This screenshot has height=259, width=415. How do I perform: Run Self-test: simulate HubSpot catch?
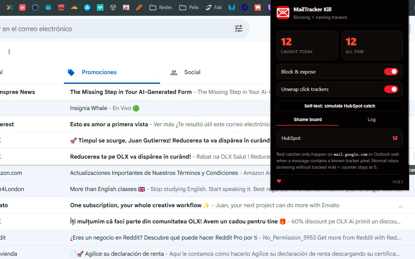tap(339, 106)
